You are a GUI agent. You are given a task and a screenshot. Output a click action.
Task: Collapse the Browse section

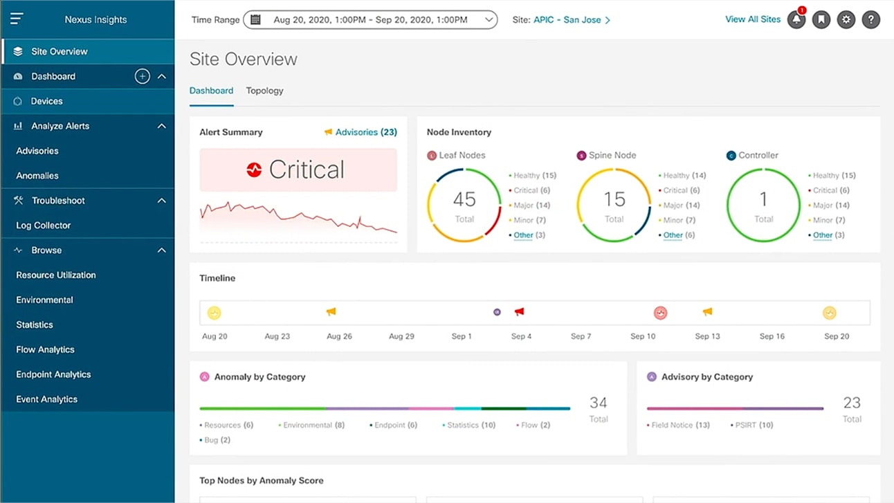pos(162,250)
